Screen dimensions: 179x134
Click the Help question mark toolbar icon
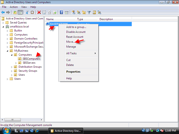(61, 12)
